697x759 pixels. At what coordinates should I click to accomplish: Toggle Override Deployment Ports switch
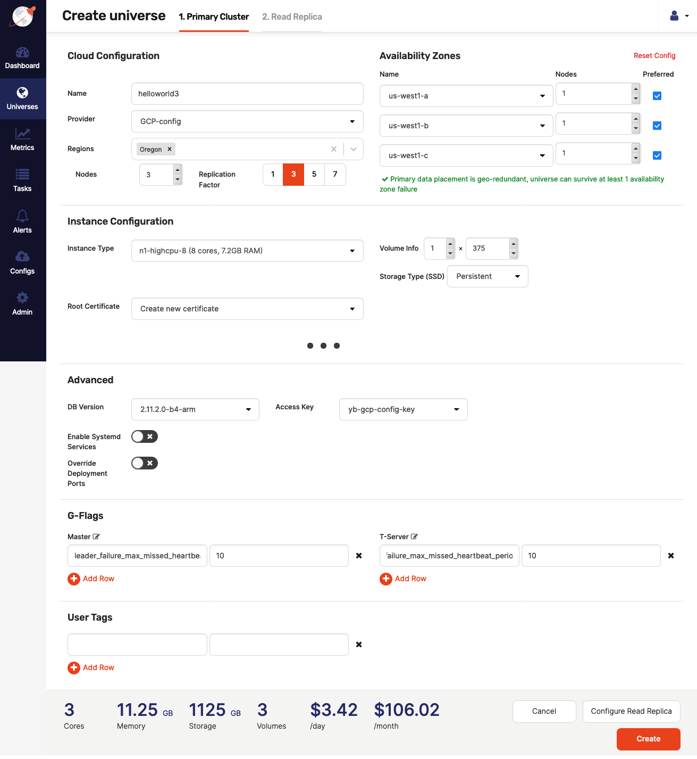[145, 463]
